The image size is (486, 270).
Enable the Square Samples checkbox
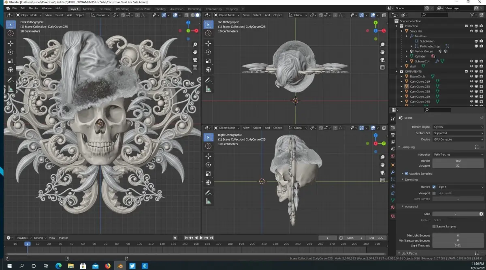434,227
